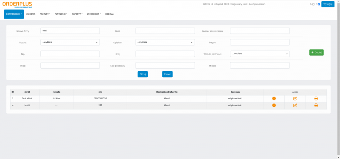This screenshot has width=340, height=159.
Task: Click the green Dodaj button
Action: click(x=316, y=52)
